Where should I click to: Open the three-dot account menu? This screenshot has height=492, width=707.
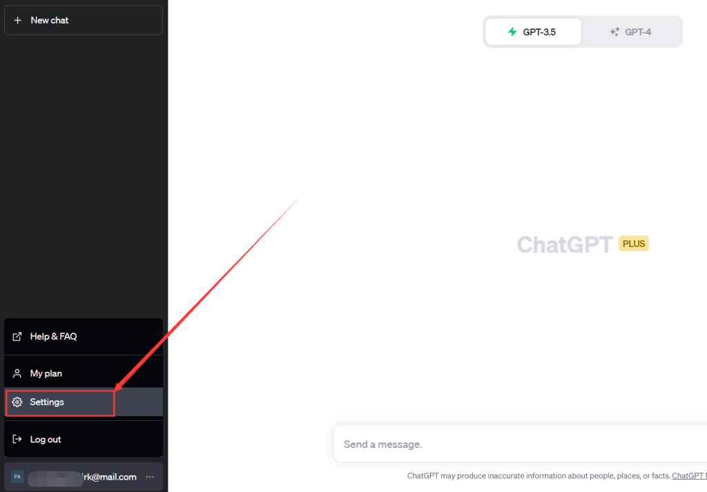pos(150,477)
